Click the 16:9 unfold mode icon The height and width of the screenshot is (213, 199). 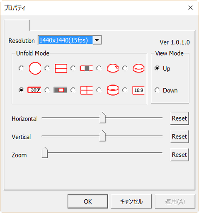click(138, 90)
